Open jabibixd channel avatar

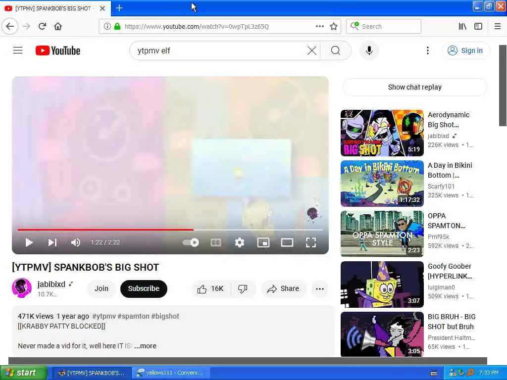[x=22, y=288]
